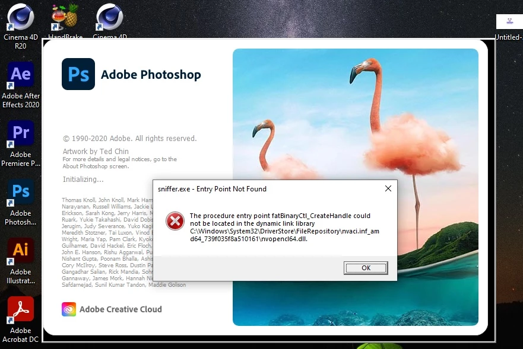The image size is (523, 349).
Task: Click the red error icon in dialog
Action: pyautogui.click(x=175, y=221)
